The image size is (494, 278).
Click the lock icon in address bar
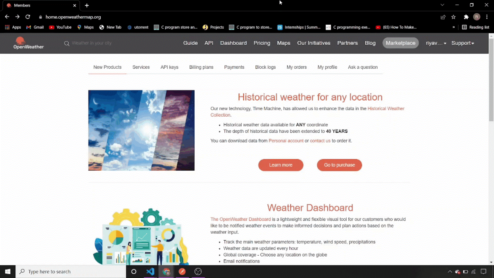(40, 17)
